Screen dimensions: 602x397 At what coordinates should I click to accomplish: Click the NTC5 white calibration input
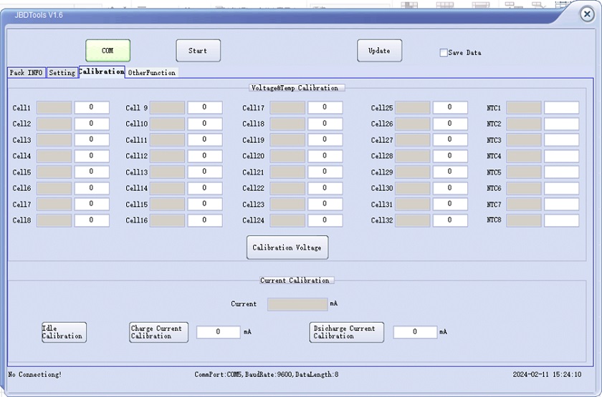point(562,172)
